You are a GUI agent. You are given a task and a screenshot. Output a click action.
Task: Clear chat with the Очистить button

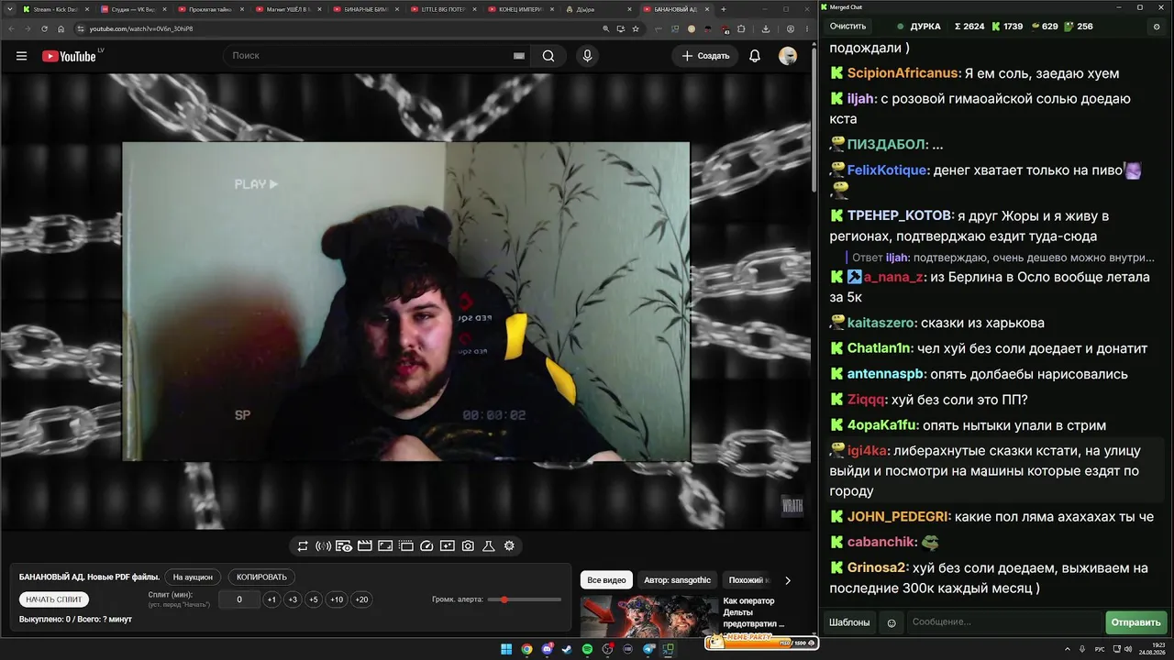point(848,27)
